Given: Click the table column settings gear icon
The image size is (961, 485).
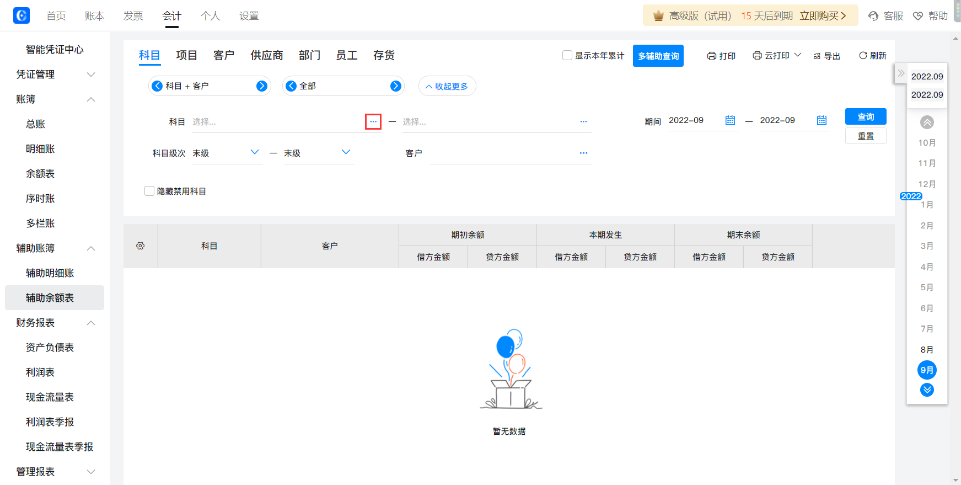Looking at the screenshot, I should [141, 246].
